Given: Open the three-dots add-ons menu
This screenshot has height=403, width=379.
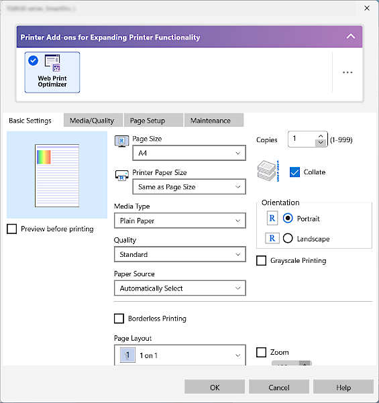Looking at the screenshot, I should click(x=347, y=72).
